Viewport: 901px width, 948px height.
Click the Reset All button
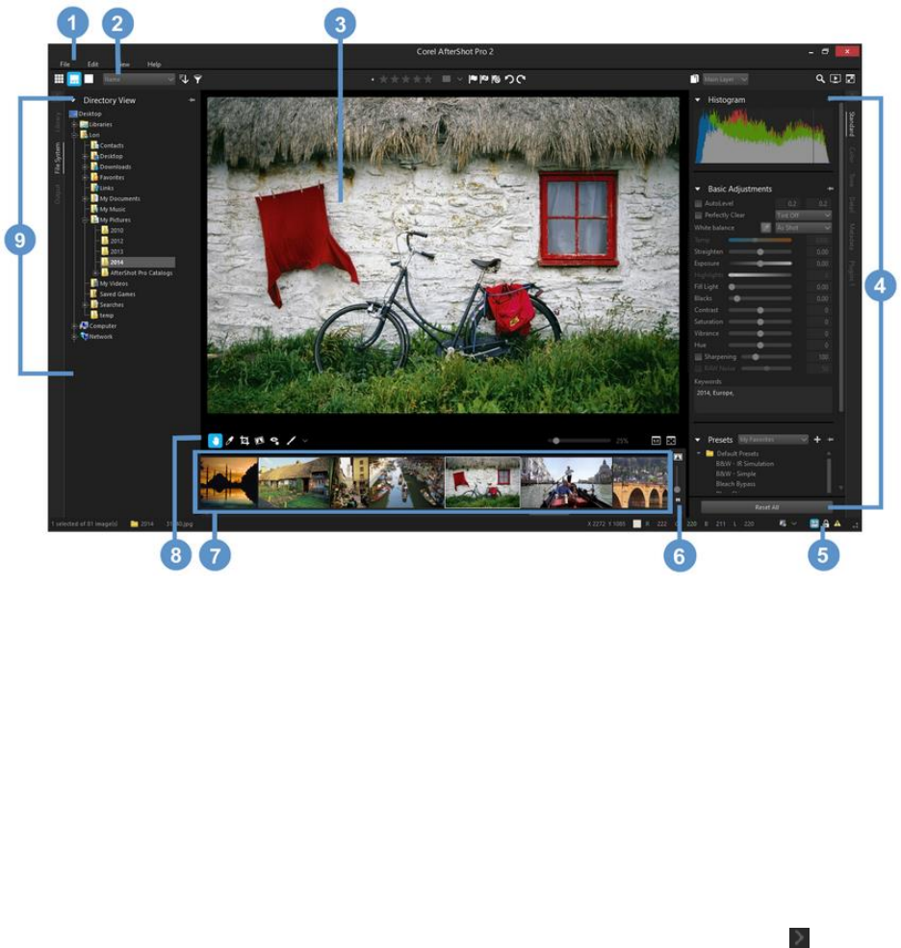pos(767,507)
